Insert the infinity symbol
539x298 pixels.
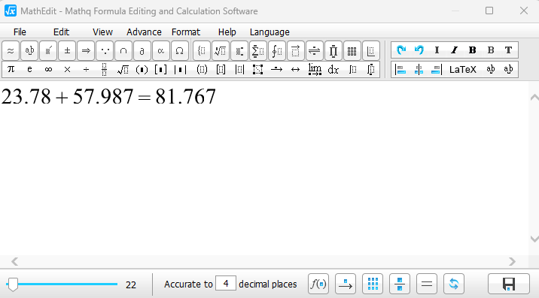coord(48,70)
